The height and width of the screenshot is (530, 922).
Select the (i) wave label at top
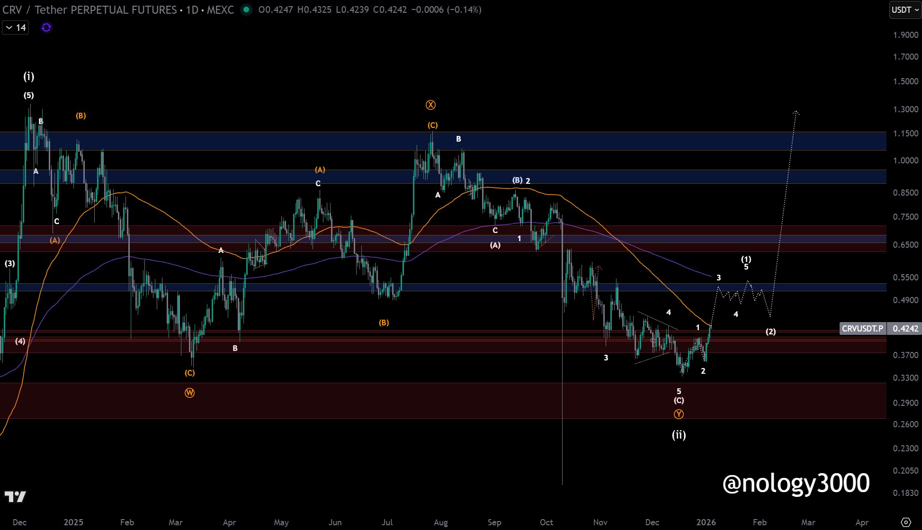pos(29,76)
